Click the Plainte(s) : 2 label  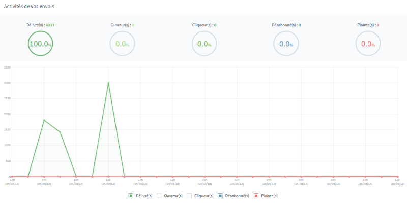[x=368, y=25]
